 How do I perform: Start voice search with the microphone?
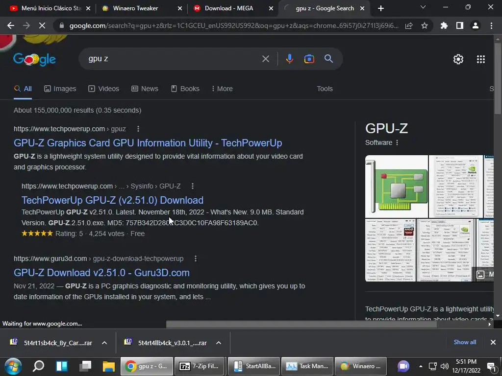tap(289, 59)
